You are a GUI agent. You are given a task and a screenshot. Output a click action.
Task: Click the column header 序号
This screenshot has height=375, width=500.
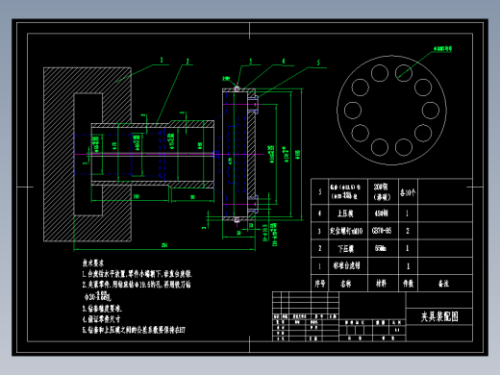pyautogui.click(x=320, y=284)
